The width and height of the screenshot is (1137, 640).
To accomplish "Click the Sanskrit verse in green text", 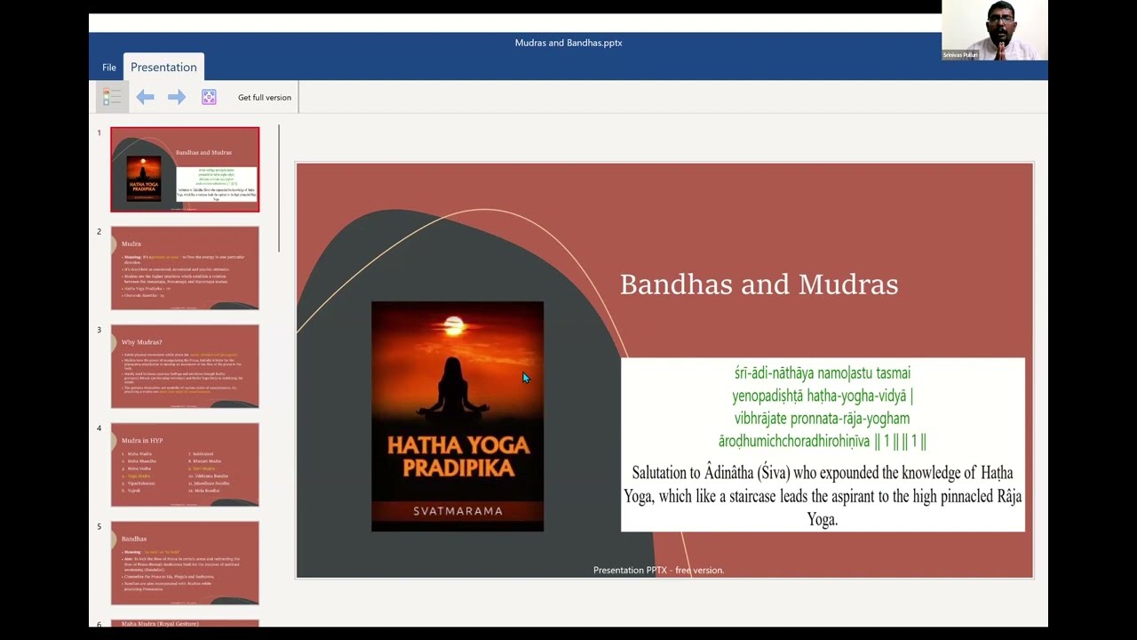I will (823, 407).
